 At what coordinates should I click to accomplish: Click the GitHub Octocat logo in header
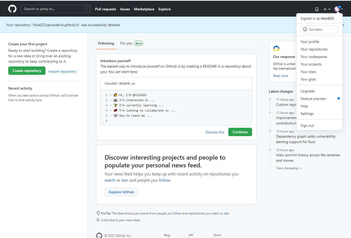[x=12, y=9]
